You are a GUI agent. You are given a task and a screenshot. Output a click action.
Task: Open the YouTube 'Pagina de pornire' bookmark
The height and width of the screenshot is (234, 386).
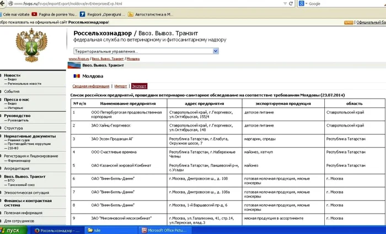click(x=55, y=14)
